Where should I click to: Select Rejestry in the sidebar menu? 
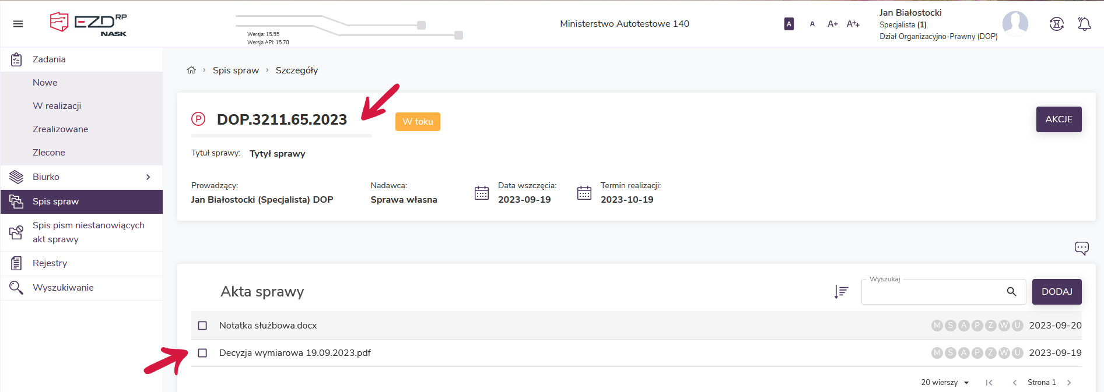(x=50, y=263)
